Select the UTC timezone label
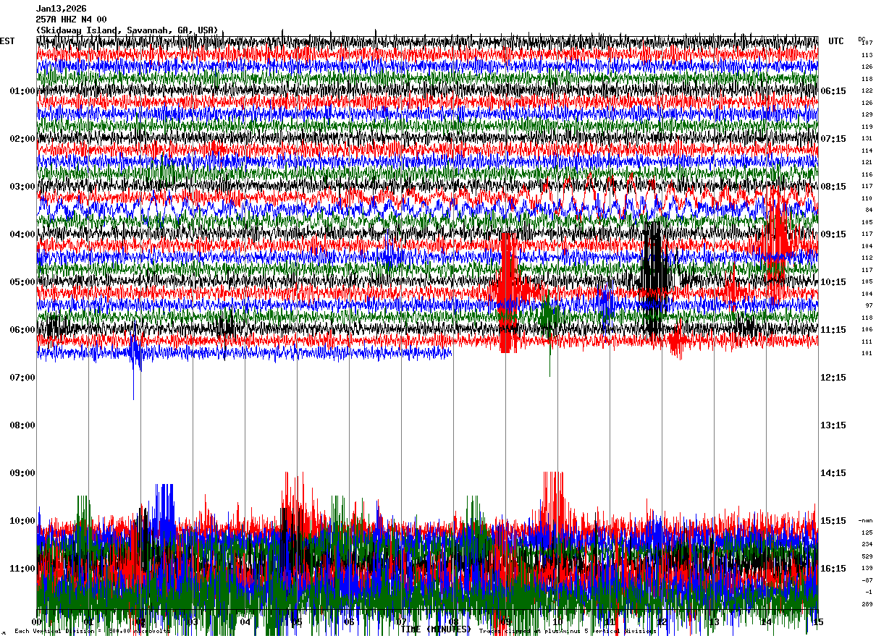 click(x=835, y=41)
